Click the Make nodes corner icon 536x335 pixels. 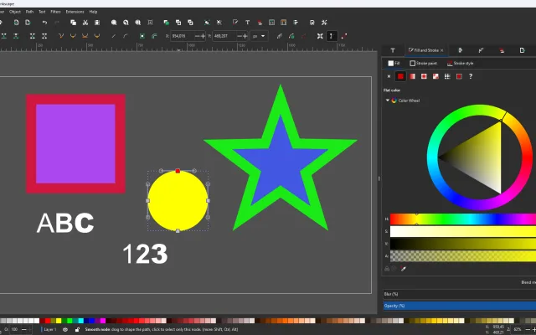point(61,36)
